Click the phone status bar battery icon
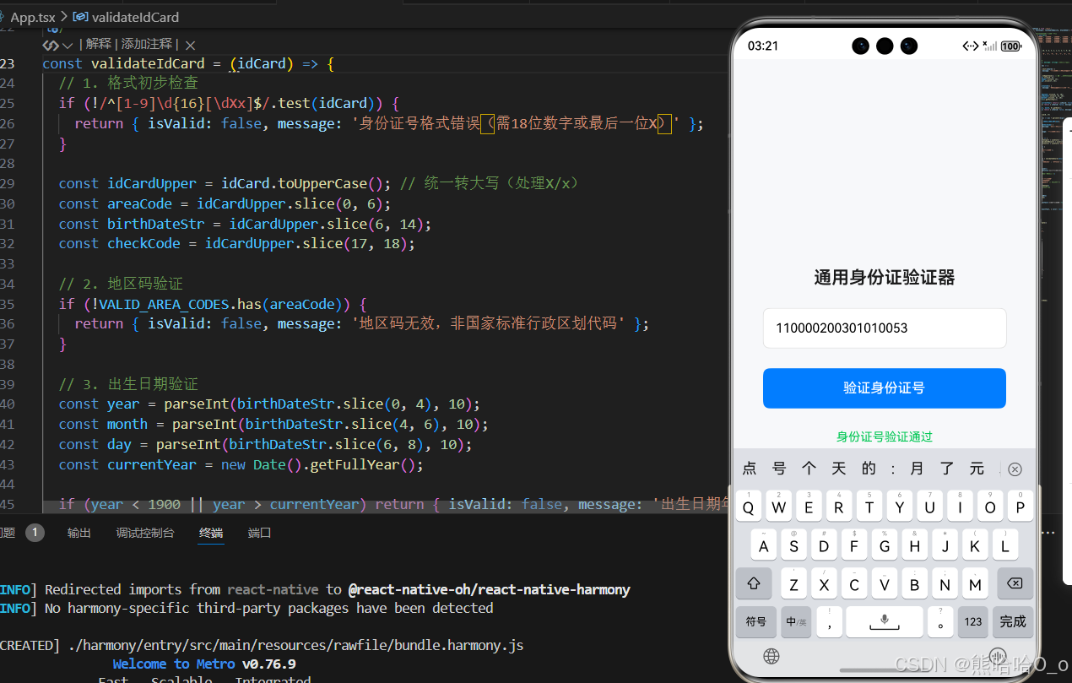1072x683 pixels. click(1011, 46)
